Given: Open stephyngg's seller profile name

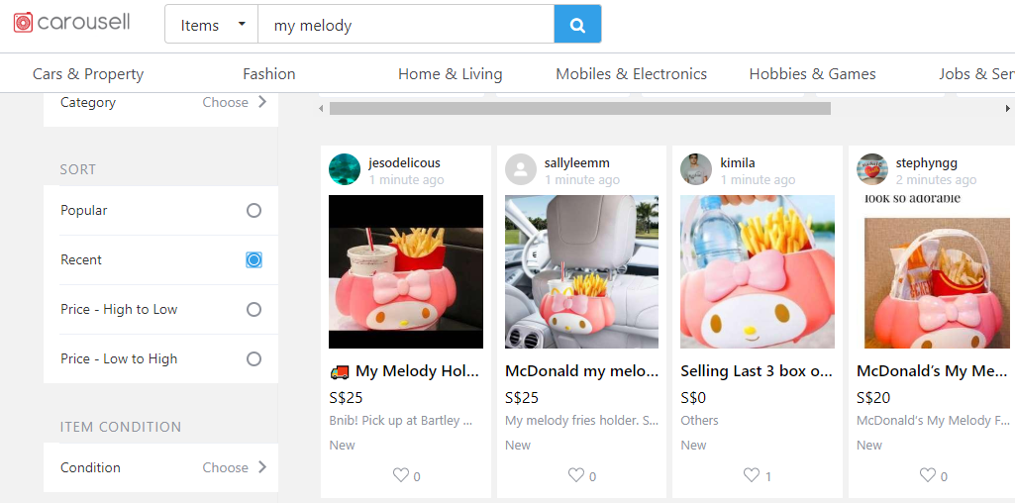Looking at the screenshot, I should point(926,162).
